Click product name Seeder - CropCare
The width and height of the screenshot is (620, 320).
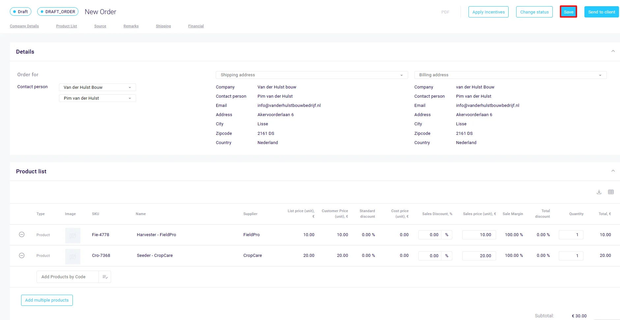pyautogui.click(x=155, y=256)
